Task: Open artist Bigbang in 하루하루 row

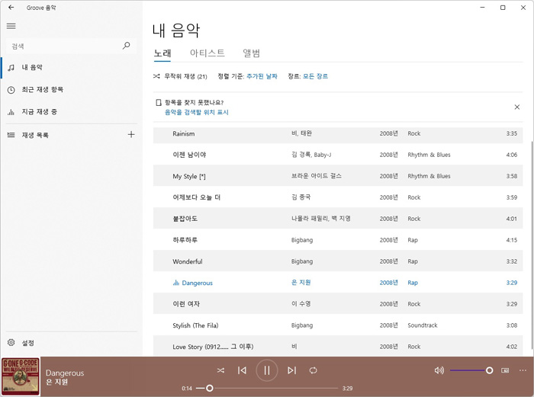Action: point(302,240)
